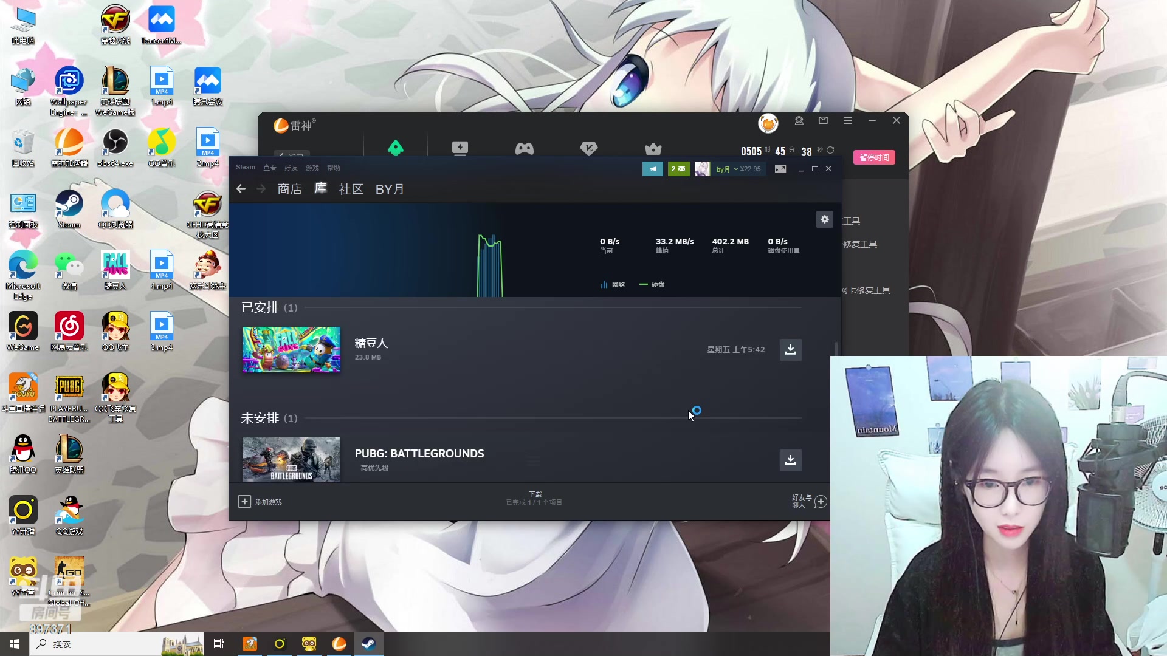
Task: Open the 腾讯QQ penguin desktop icon
Action: coord(23,454)
